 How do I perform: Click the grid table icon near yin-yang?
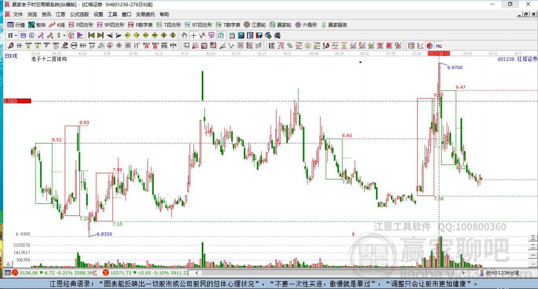pyautogui.click(x=411, y=45)
